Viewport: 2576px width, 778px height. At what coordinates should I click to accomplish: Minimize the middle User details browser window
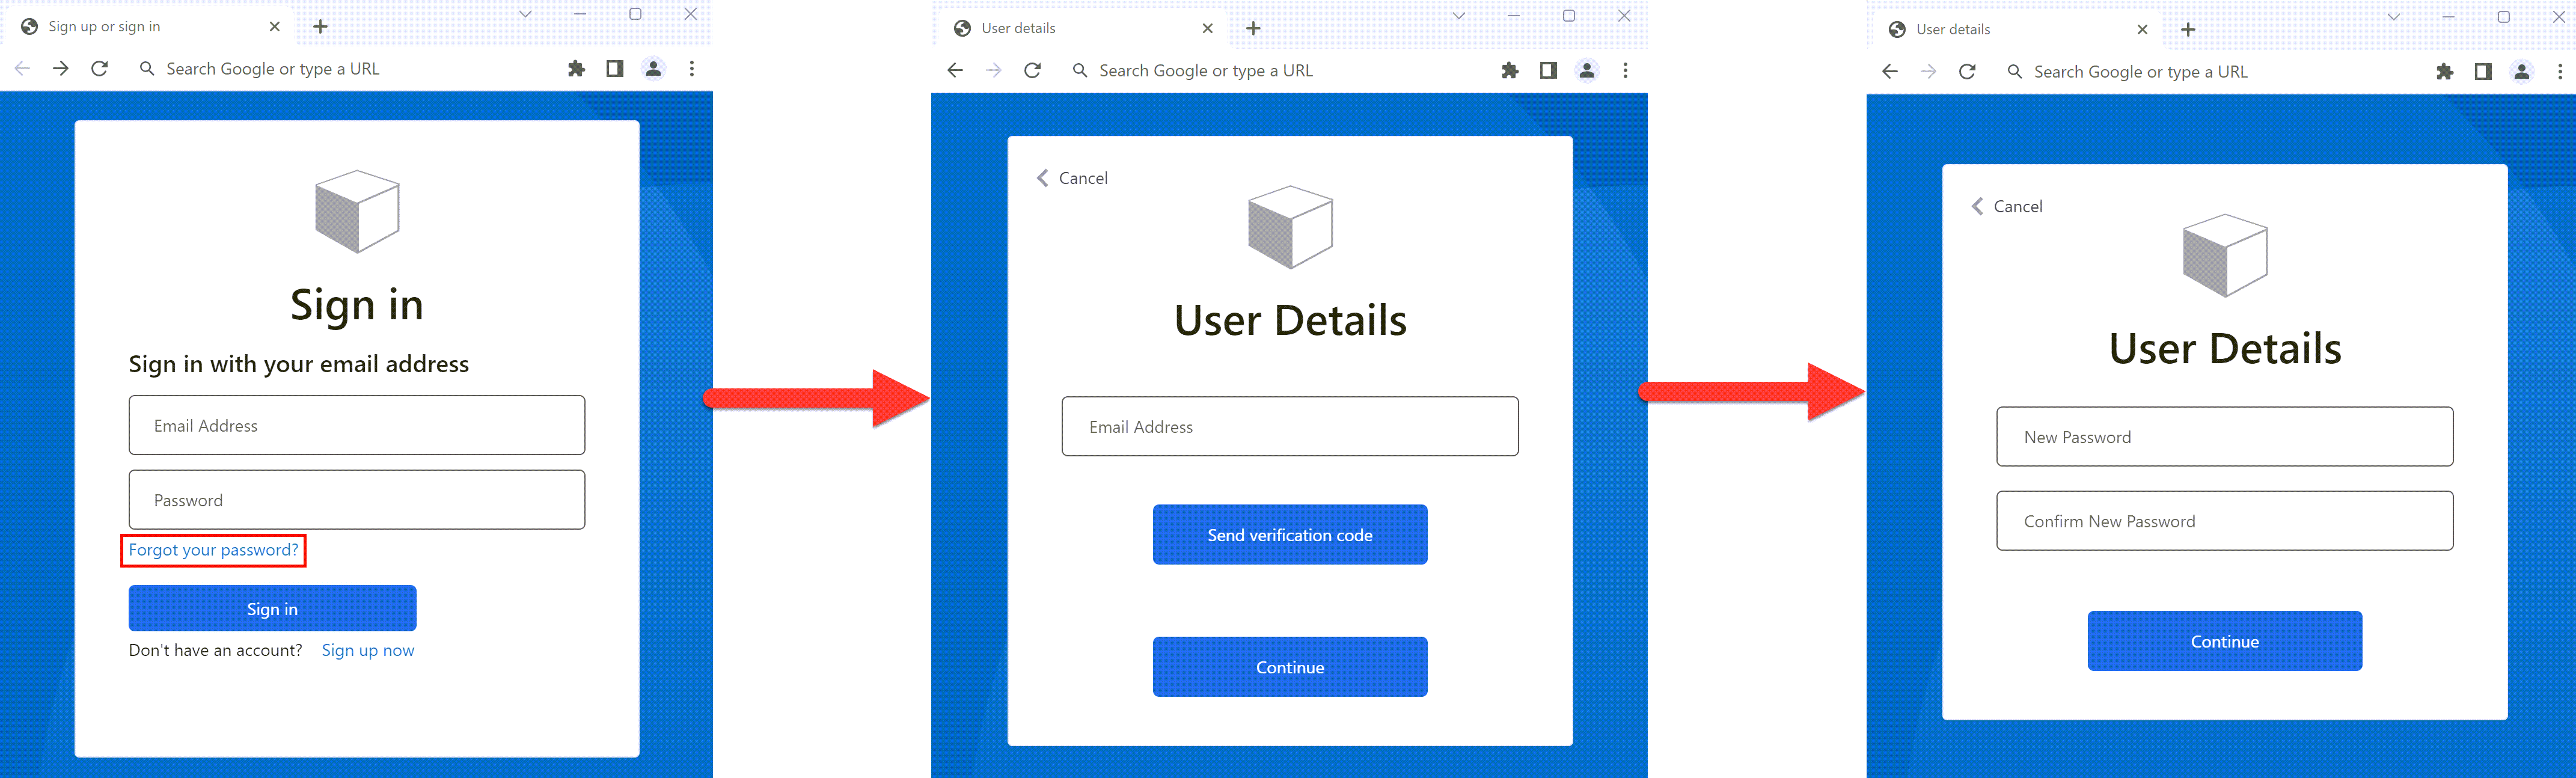pyautogui.click(x=1514, y=16)
